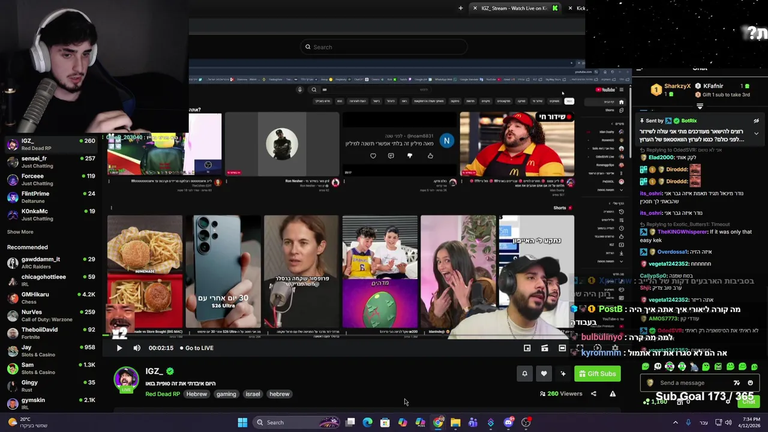Switch to IGZ_ Stream browser tab

pos(514,8)
